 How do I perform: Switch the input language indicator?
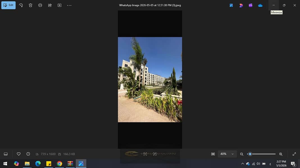(270, 164)
